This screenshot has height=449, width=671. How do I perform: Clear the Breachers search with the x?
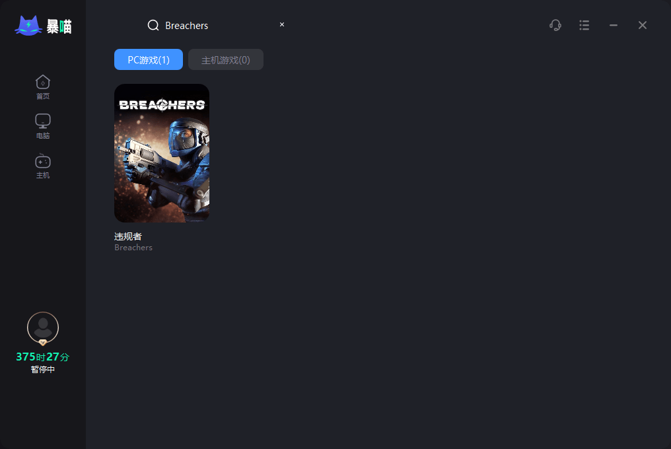coord(282,24)
